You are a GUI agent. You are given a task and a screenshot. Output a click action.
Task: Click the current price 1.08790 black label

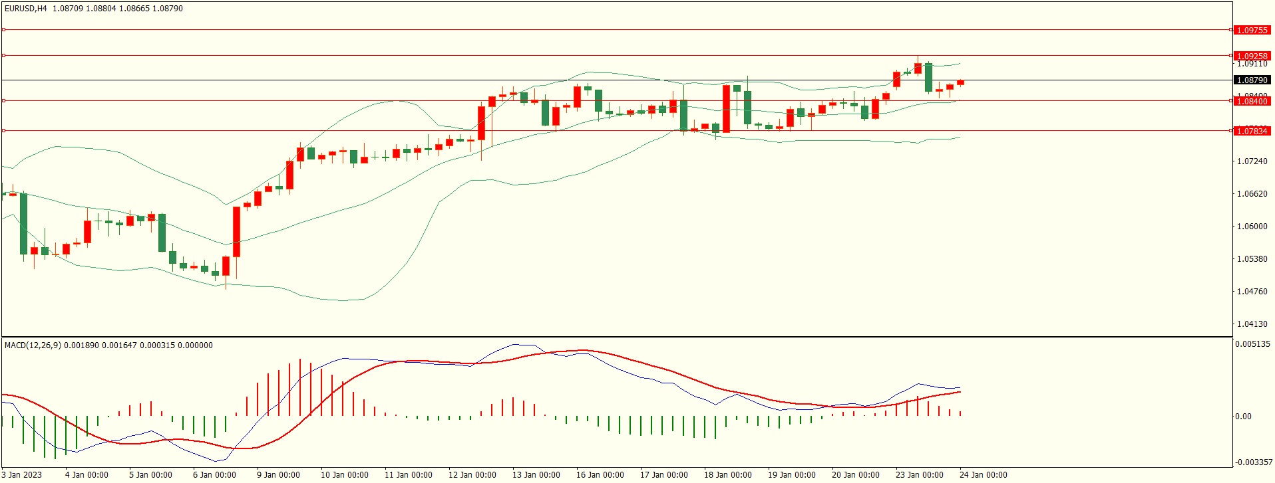click(1251, 80)
